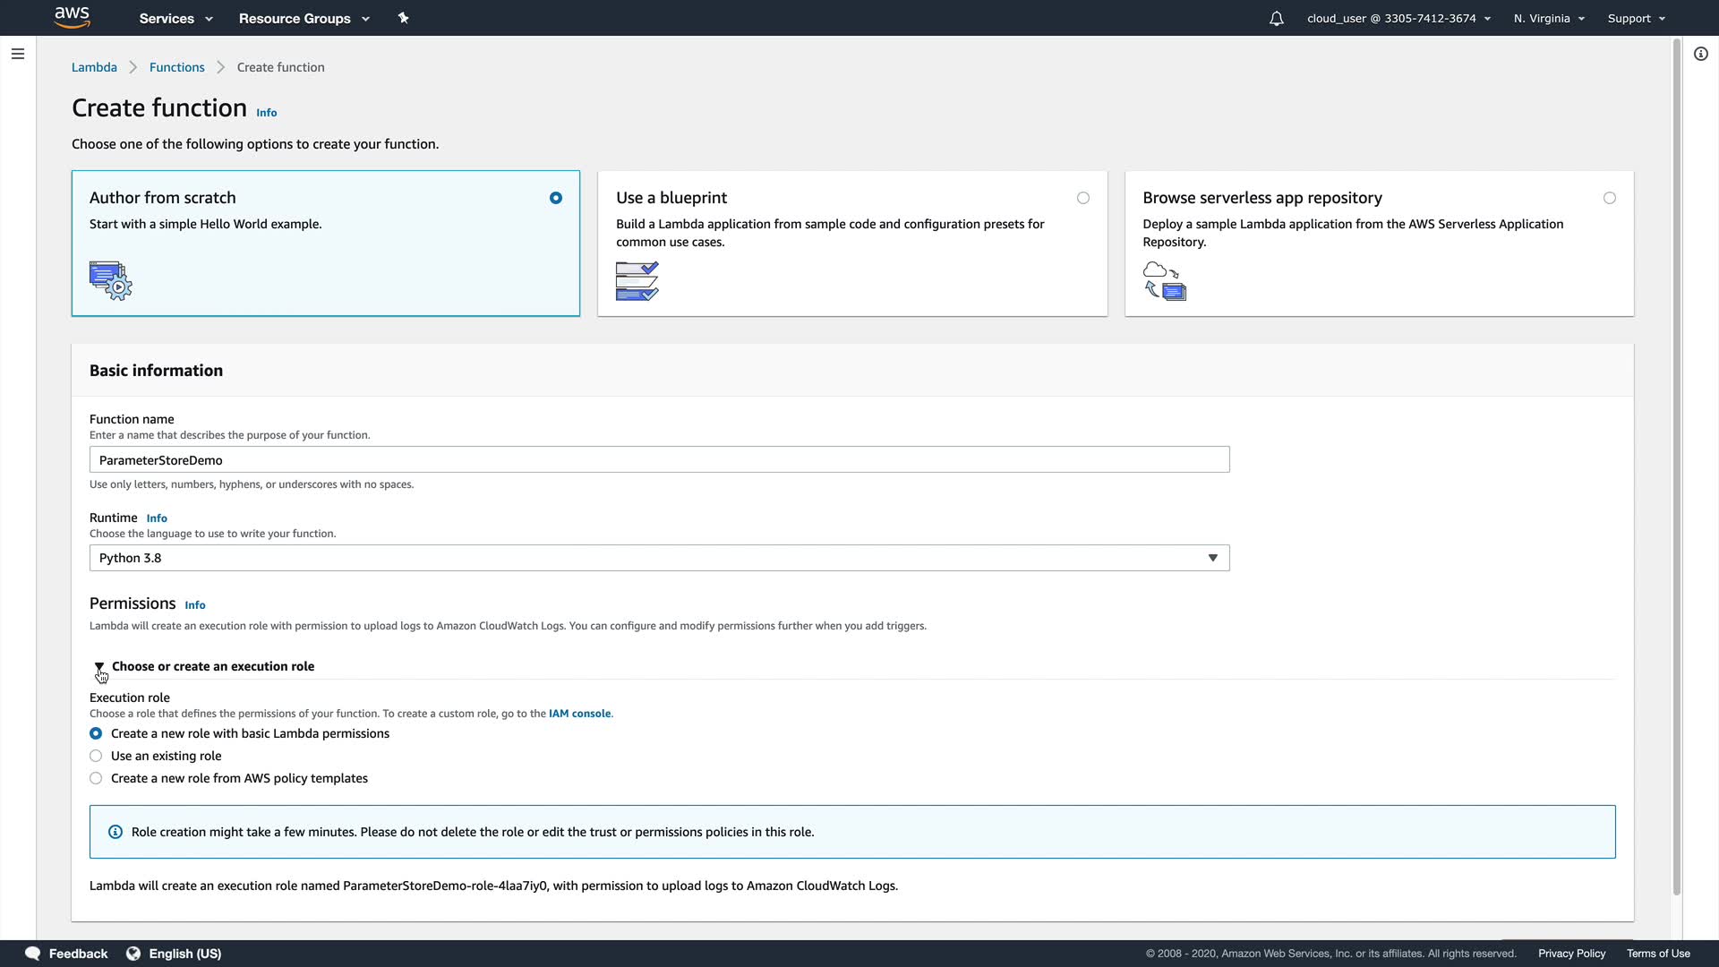This screenshot has width=1719, height=967.
Task: Click the Author from scratch gear illustration
Action: click(x=110, y=280)
